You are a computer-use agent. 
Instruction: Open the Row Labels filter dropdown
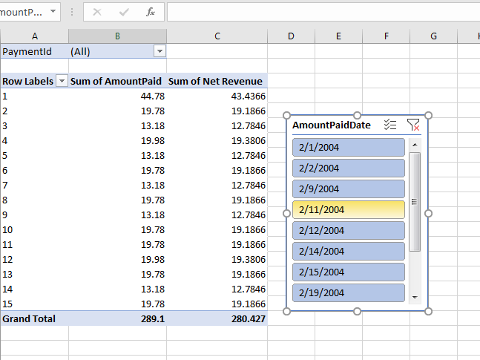point(62,81)
